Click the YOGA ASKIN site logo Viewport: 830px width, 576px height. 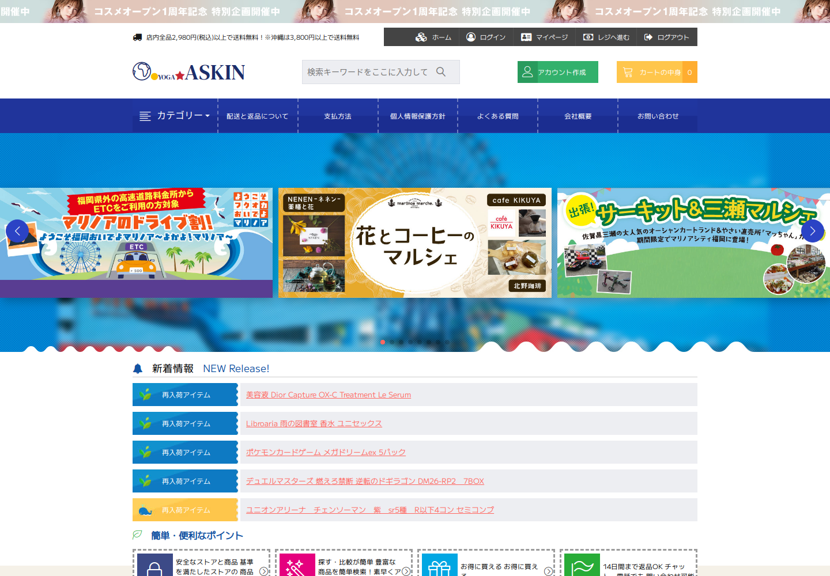(x=189, y=72)
